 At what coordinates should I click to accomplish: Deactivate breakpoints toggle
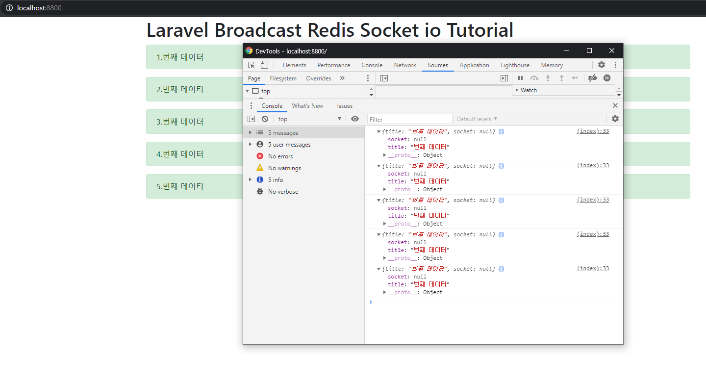click(x=593, y=78)
